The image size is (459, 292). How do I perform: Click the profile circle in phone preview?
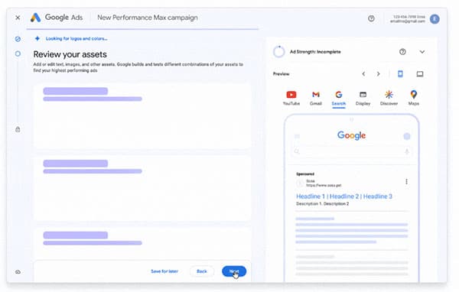pyautogui.click(x=407, y=136)
